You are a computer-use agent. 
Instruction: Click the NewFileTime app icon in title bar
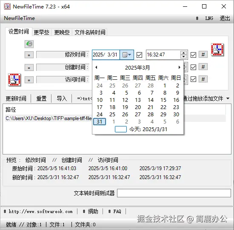click(x=7, y=6)
